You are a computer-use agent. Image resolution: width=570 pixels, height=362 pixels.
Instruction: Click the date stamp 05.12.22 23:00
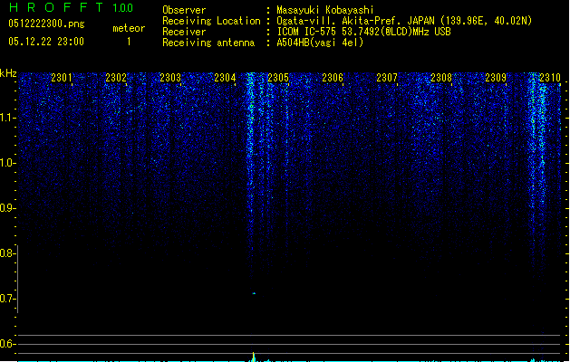(x=46, y=42)
